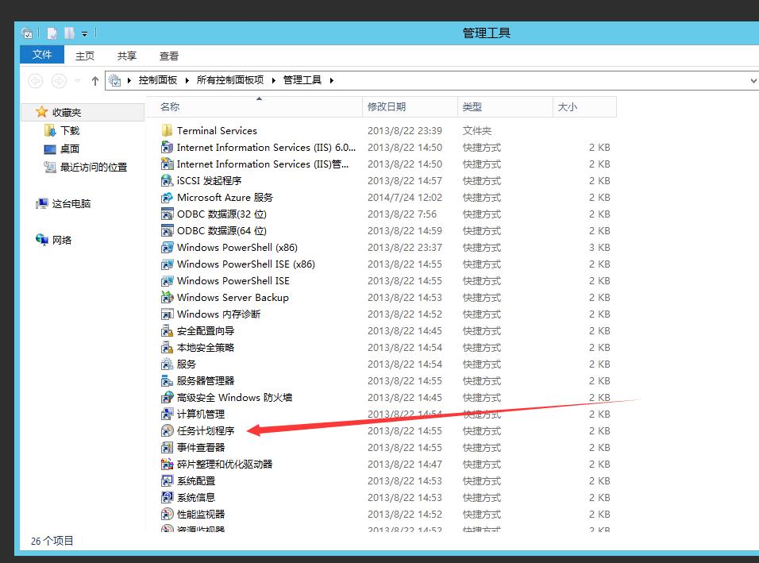Open the 文件 menu tab
The width and height of the screenshot is (759, 563).
(x=42, y=54)
